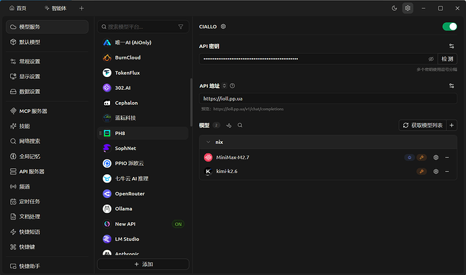Click provider list scrollbar
The height and width of the screenshot is (275, 466).
tap(191, 102)
